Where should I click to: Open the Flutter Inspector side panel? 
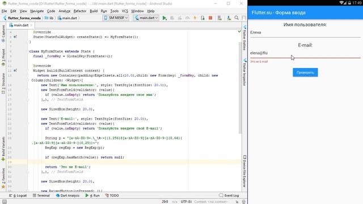(x=244, y=72)
